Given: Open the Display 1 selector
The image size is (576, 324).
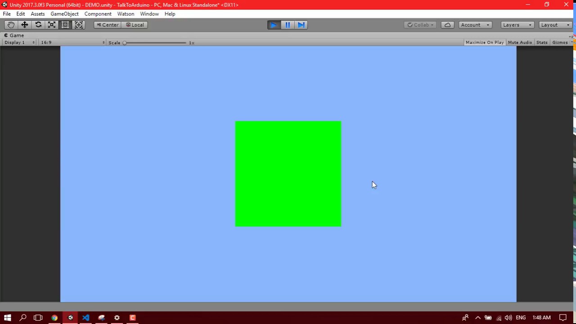Looking at the screenshot, I should (19, 42).
